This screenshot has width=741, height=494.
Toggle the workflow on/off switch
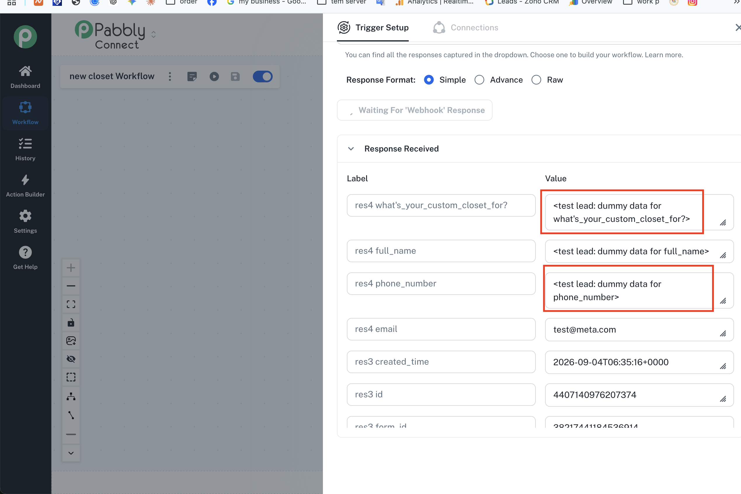262,76
